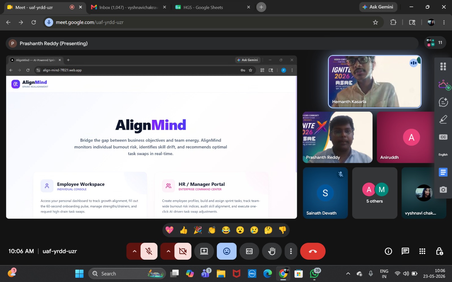Expand video settings arrow beside camera

[x=168, y=251]
